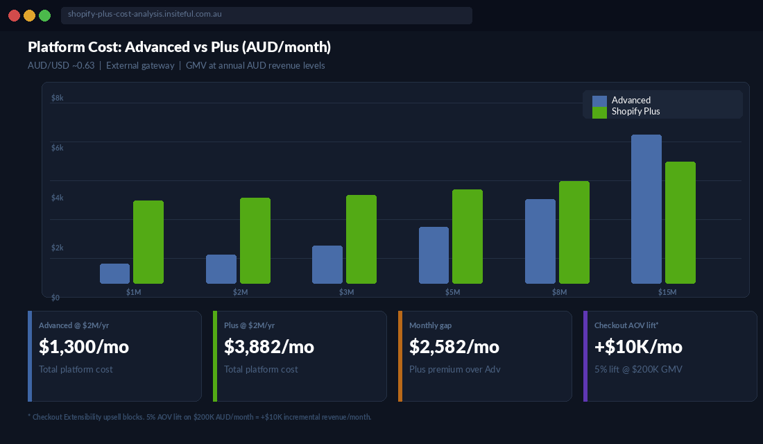Click the Monthly gap card label
Screen dimensions: 763x444
click(x=430, y=325)
